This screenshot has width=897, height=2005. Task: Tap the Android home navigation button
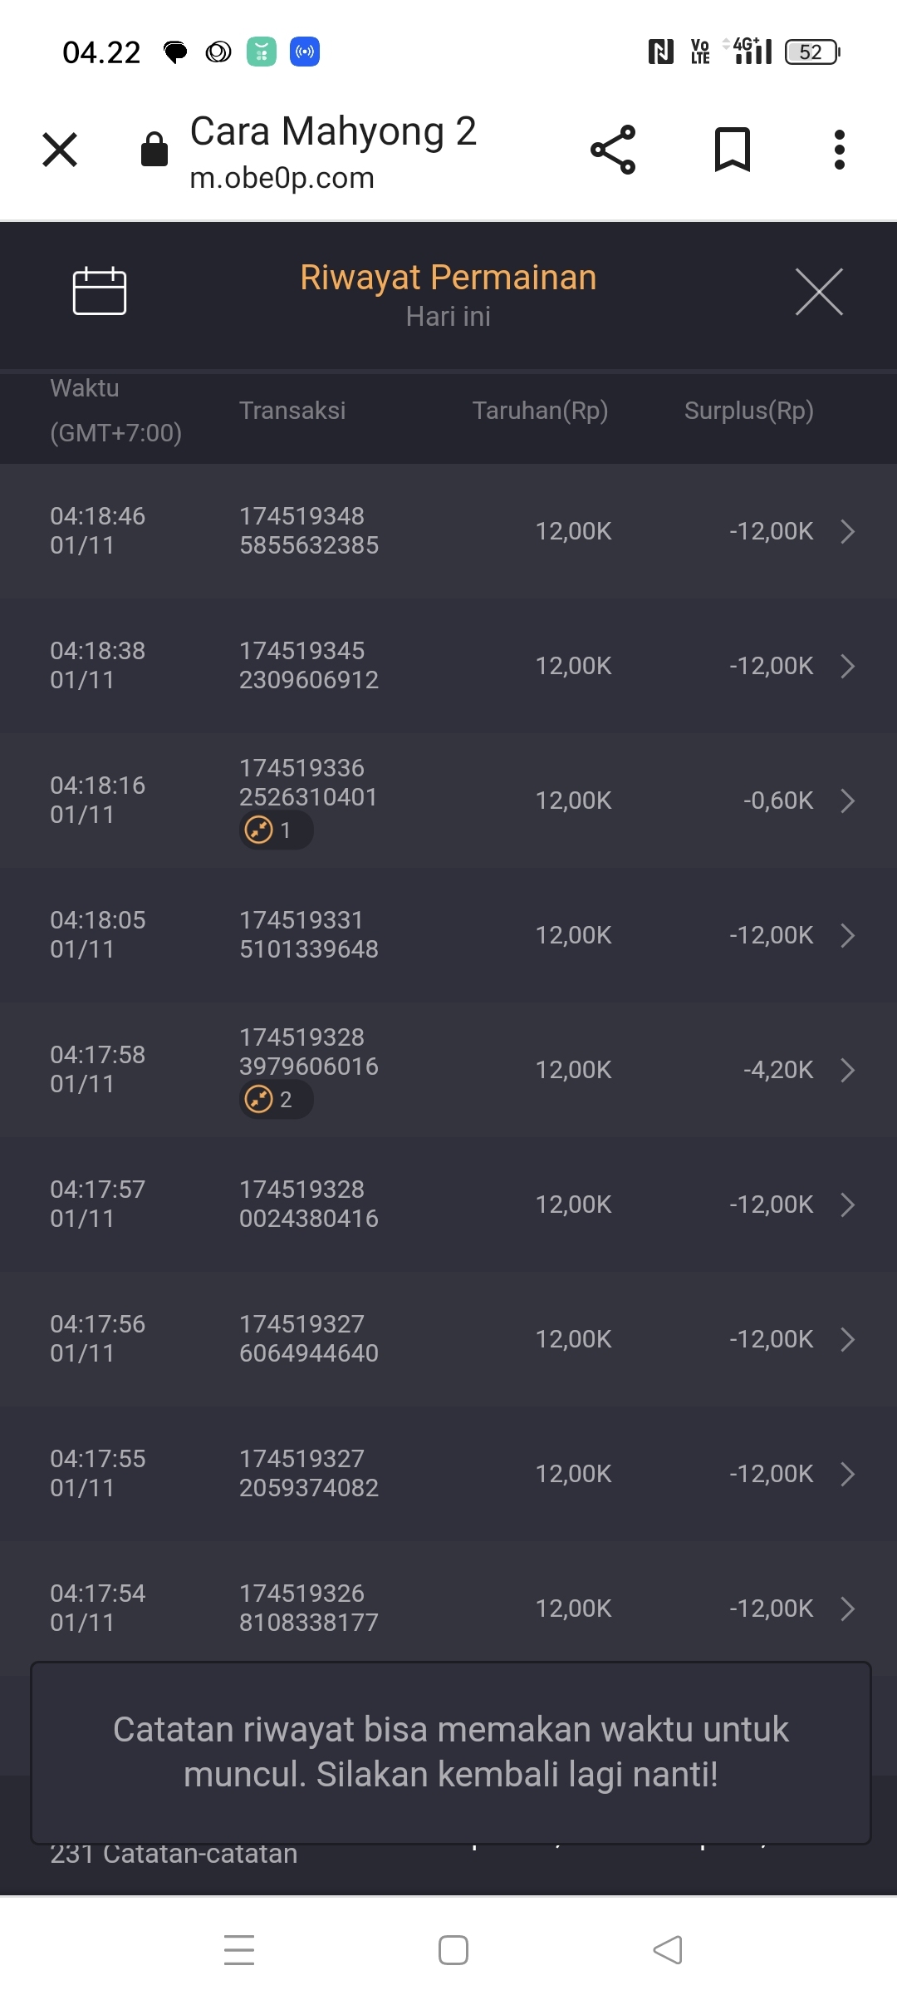[453, 1950]
